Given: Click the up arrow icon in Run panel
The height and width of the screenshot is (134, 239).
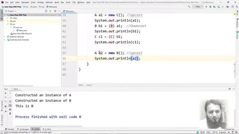Looking at the screenshot, I should point(10,93).
